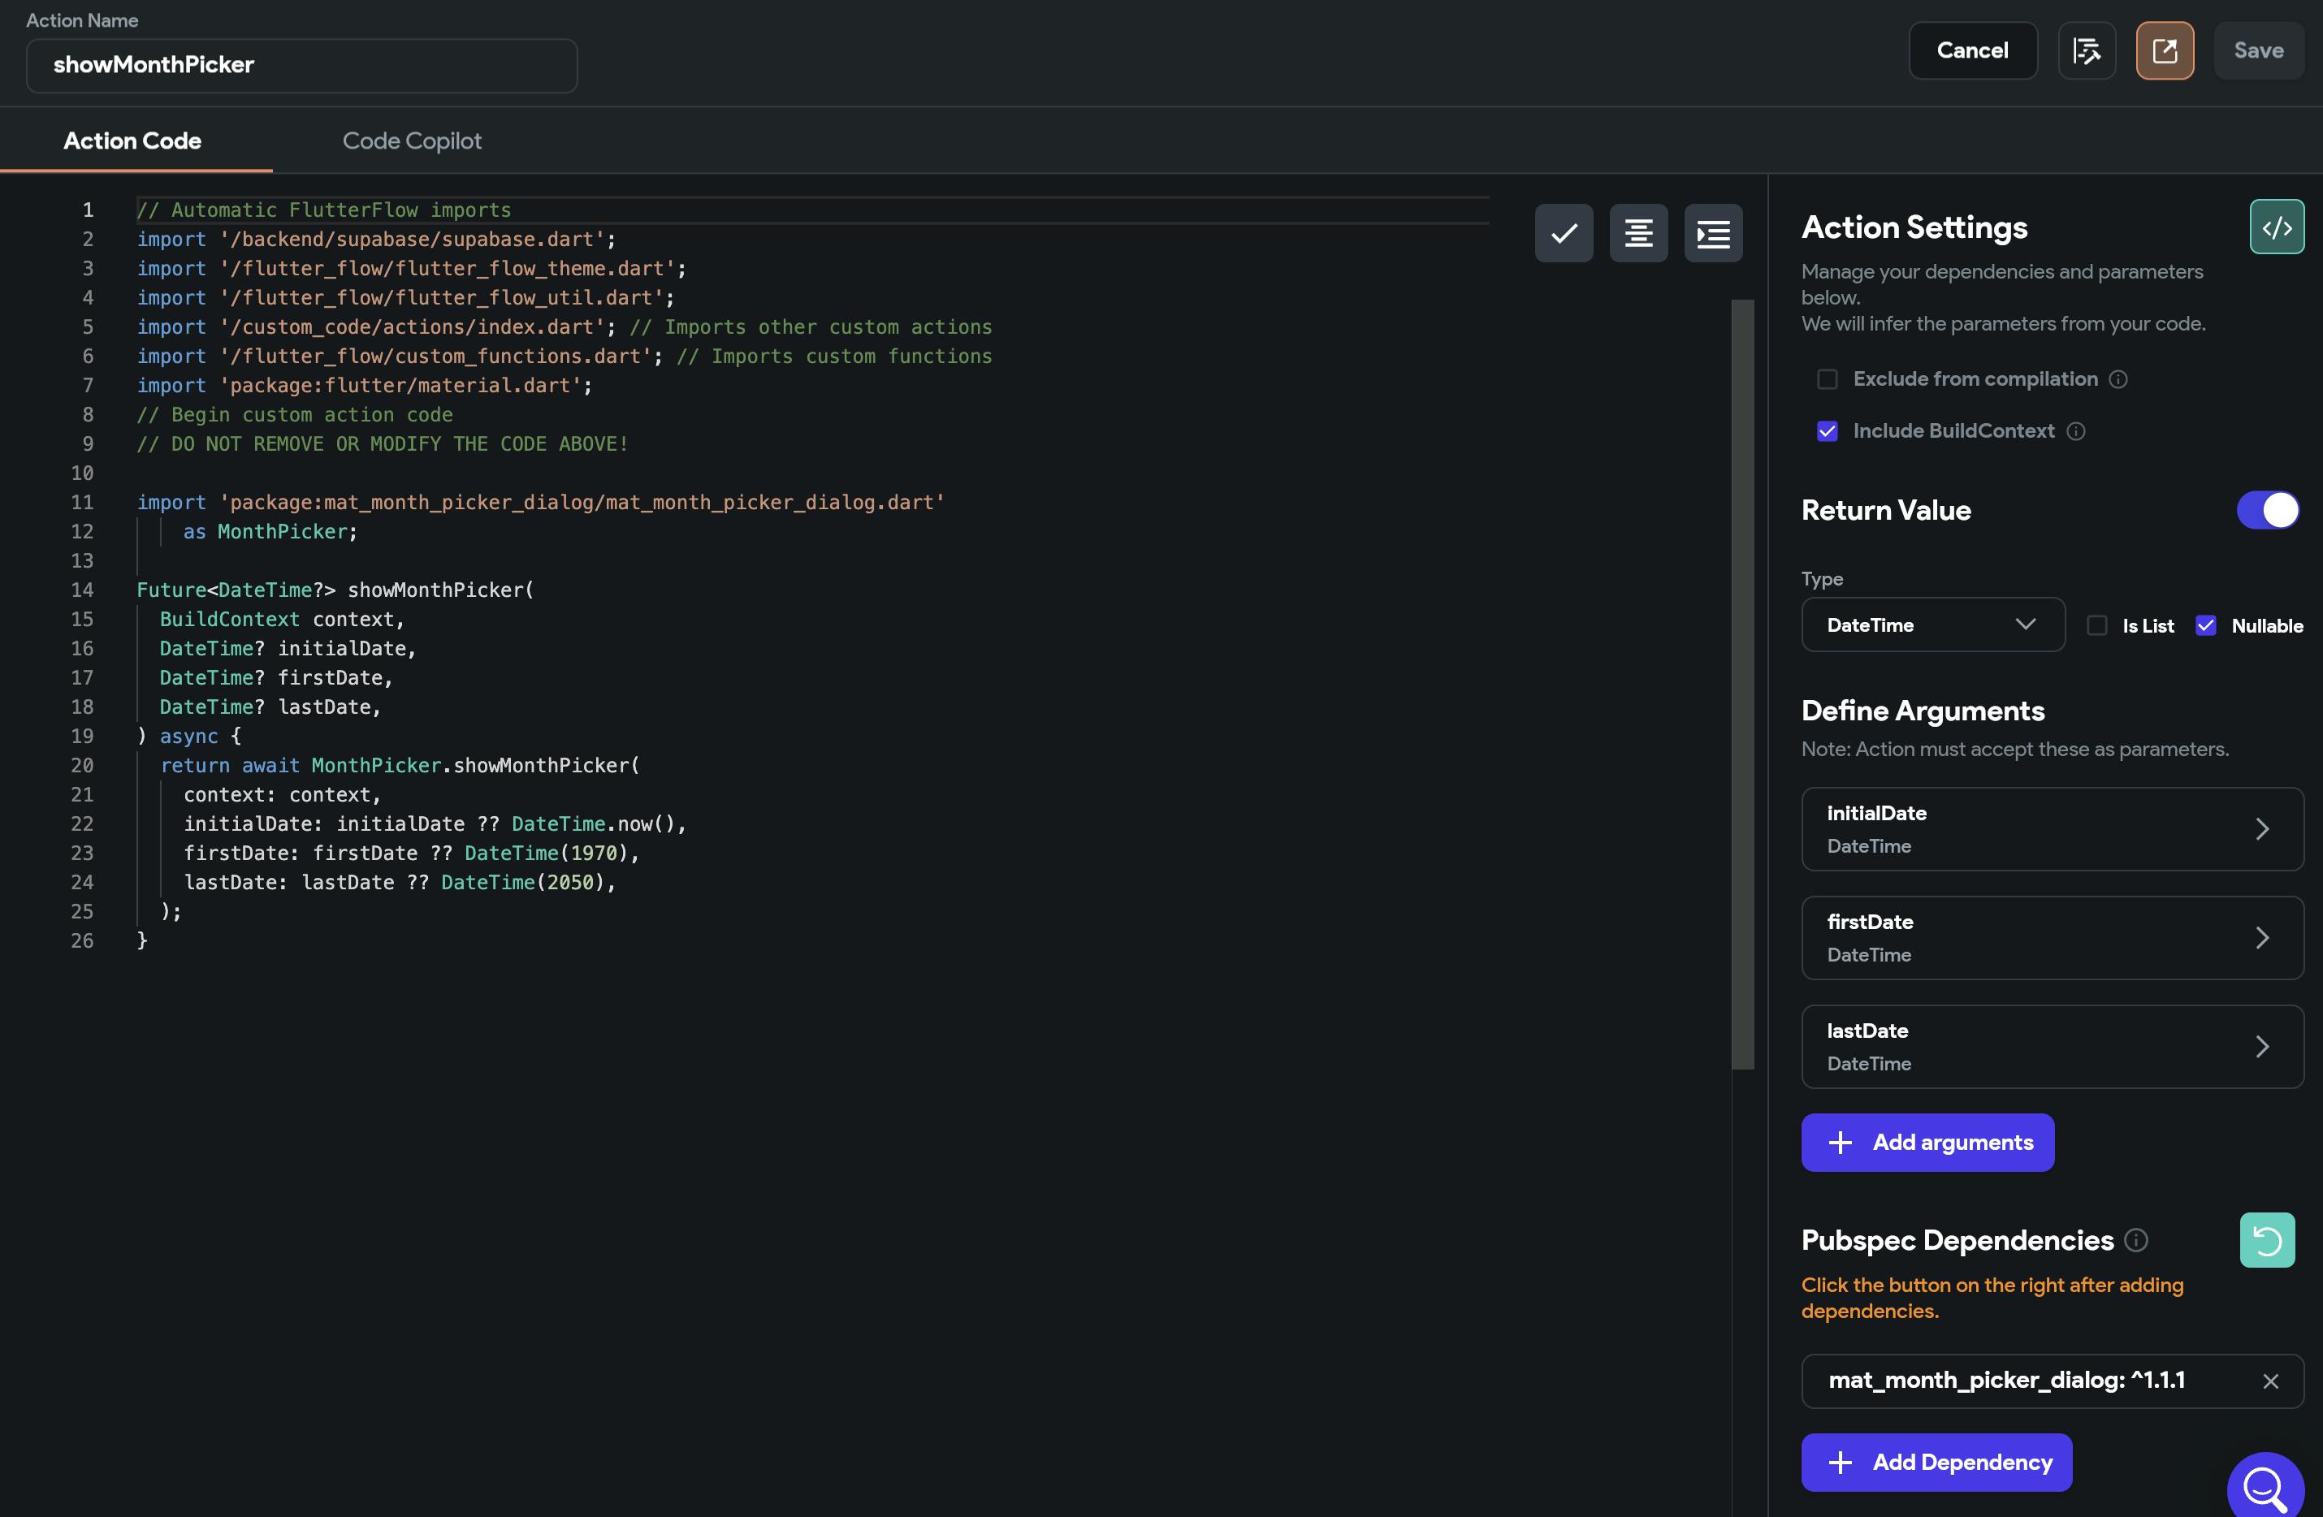Click the mat_month_picker_dialog dependency field
Image resolution: width=2323 pixels, height=1517 pixels.
(x=2052, y=1381)
